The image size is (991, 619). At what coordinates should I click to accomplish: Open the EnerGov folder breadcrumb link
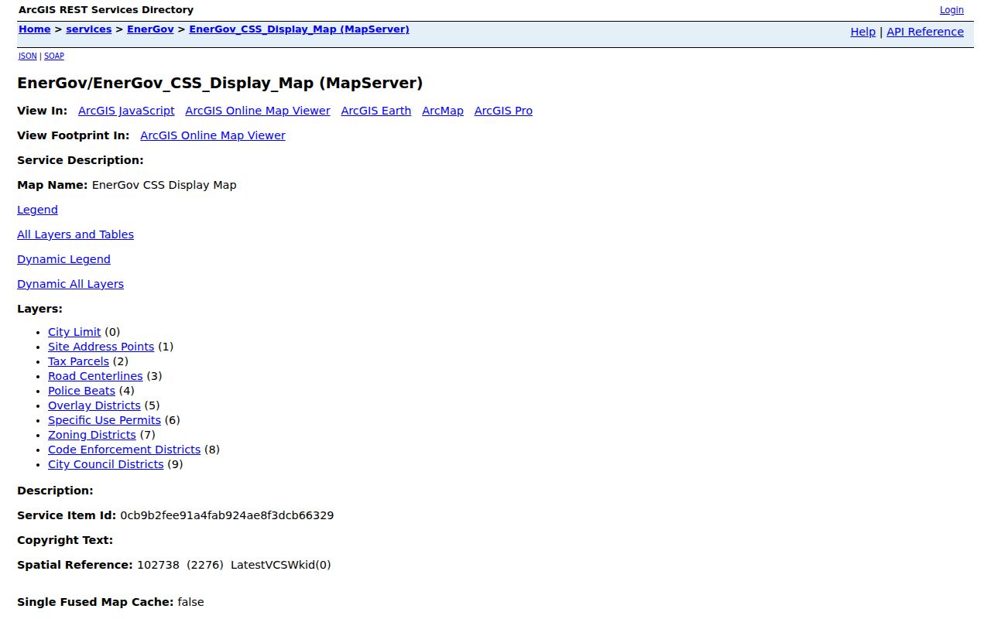(150, 29)
